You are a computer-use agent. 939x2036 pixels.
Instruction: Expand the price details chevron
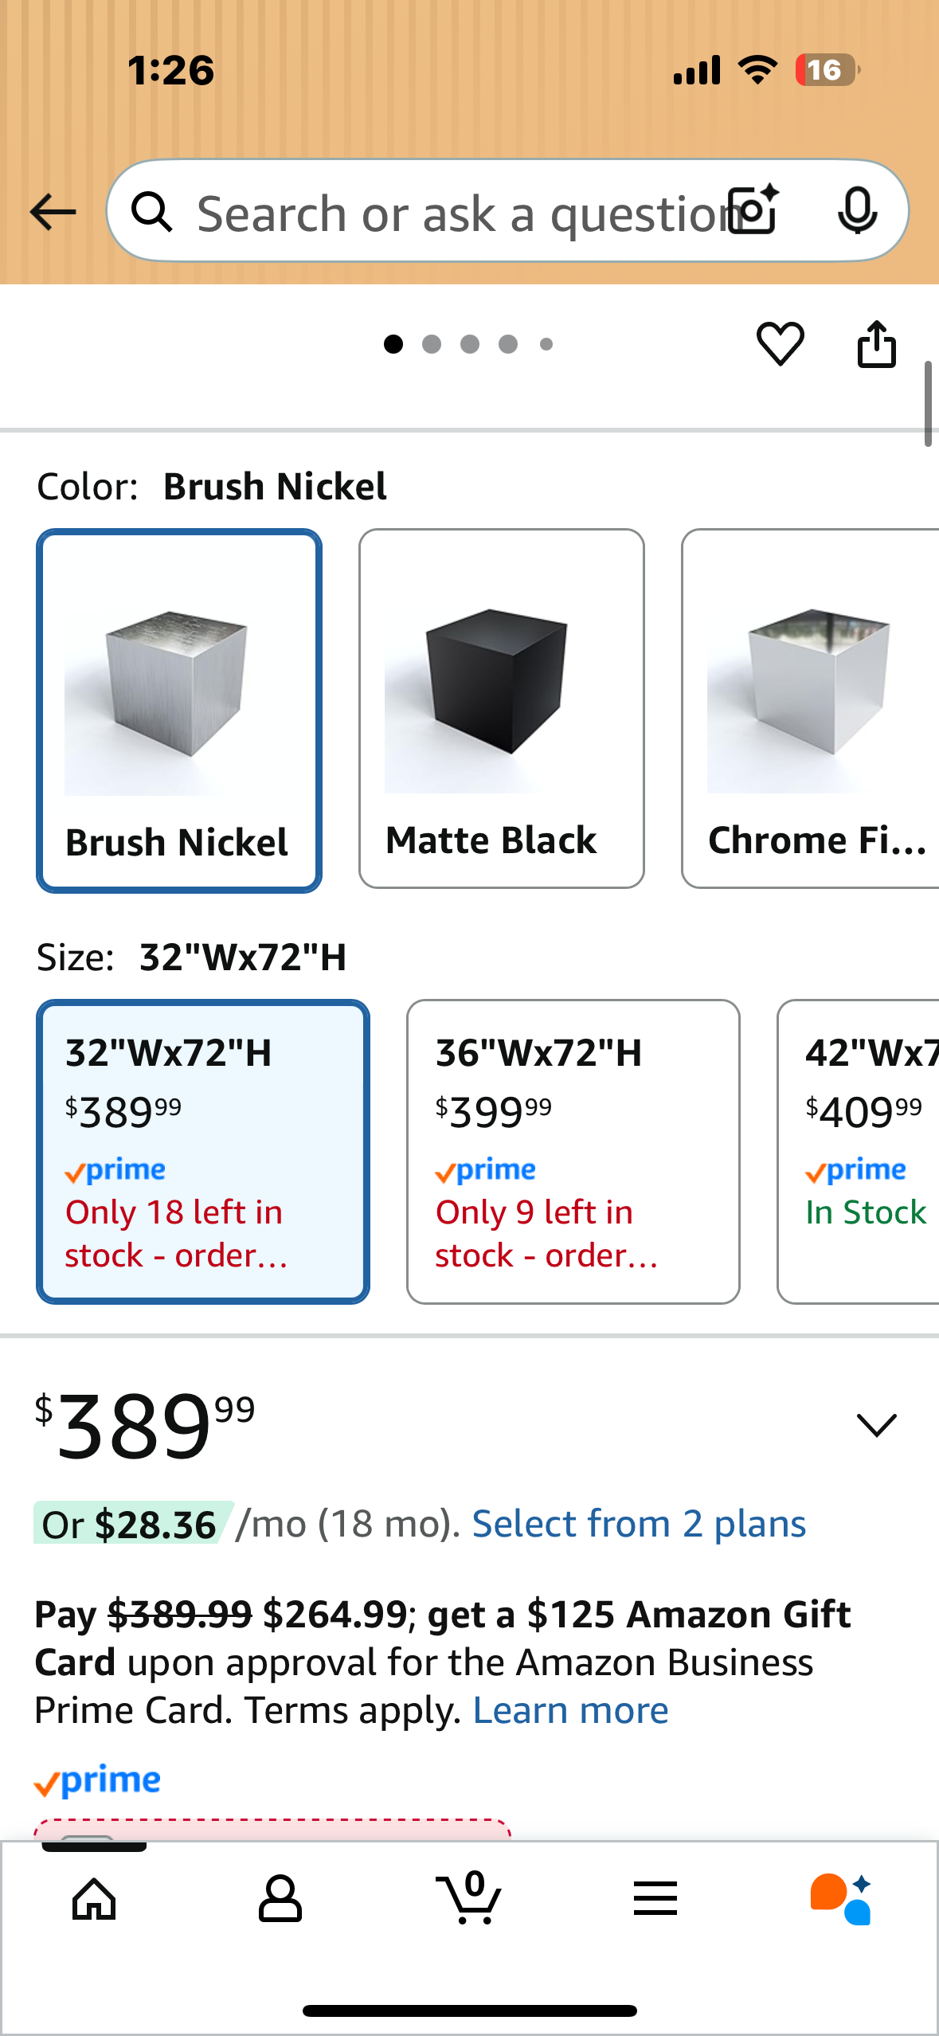(876, 1424)
